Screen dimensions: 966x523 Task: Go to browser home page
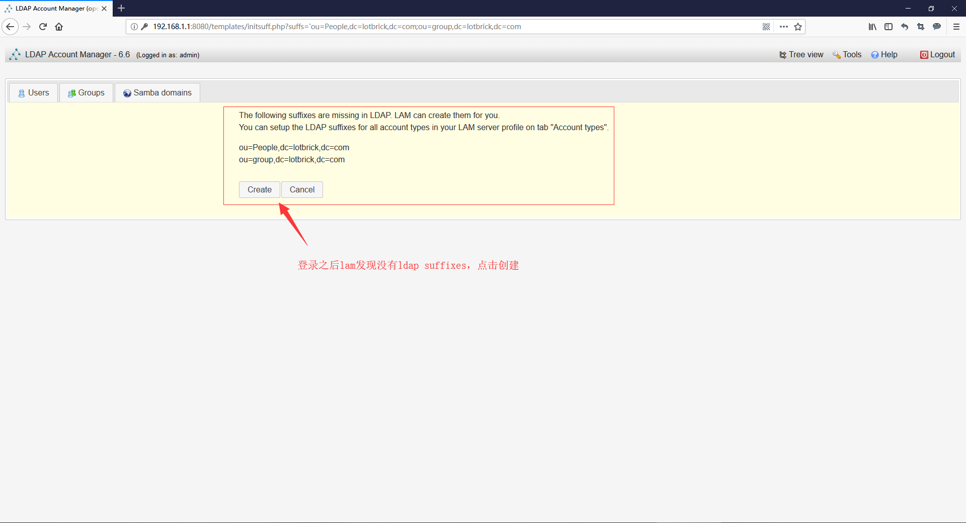click(x=59, y=27)
